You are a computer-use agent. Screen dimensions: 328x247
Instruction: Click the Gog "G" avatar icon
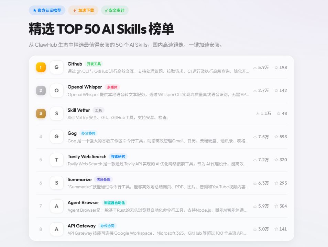[56, 137]
